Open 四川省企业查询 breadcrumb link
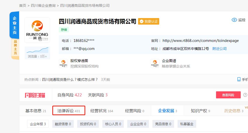This screenshot has width=248, height=133. coord(43,6)
